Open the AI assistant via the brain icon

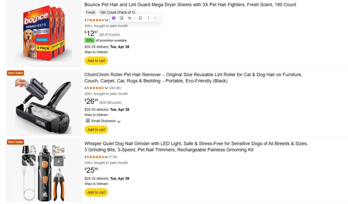[114, 18]
